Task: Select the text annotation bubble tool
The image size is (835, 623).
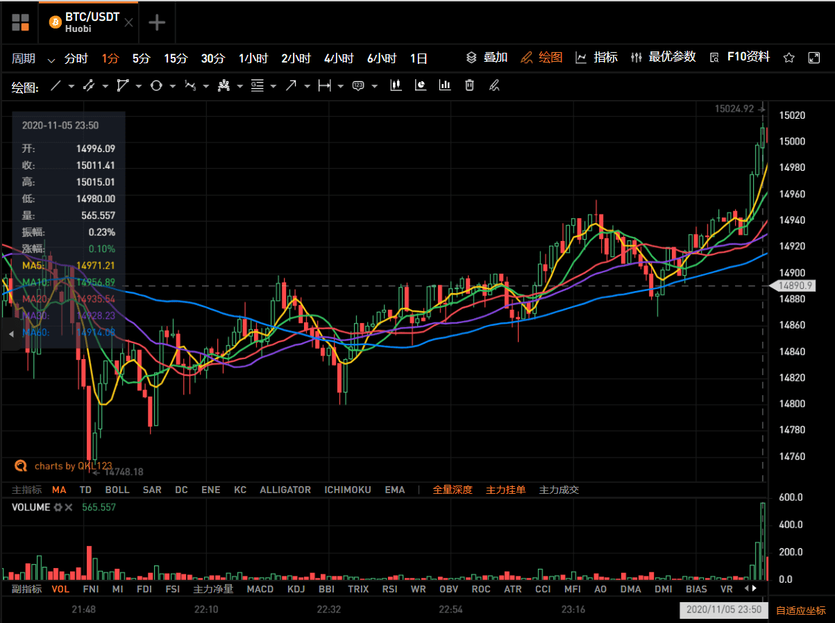Action: coord(358,86)
